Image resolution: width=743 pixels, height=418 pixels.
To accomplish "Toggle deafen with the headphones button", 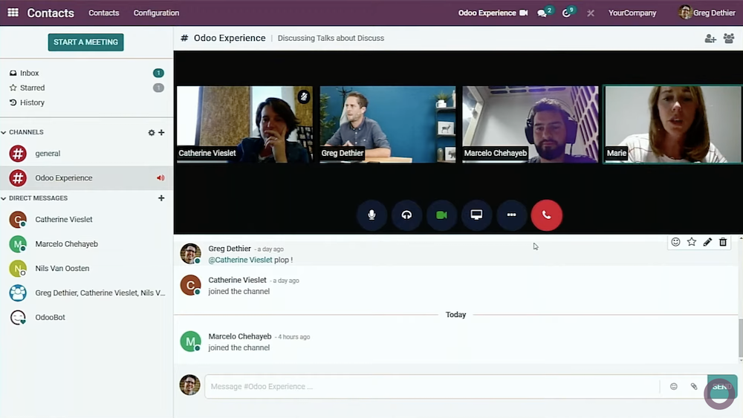I will tap(406, 215).
